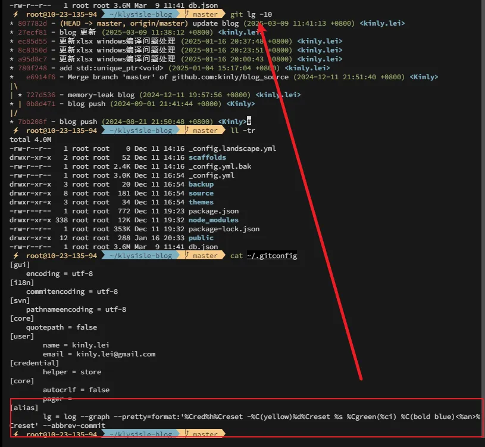This screenshot has width=485, height=447.
Task: Click the ~/.gitconfig underlined path
Action: point(272,256)
